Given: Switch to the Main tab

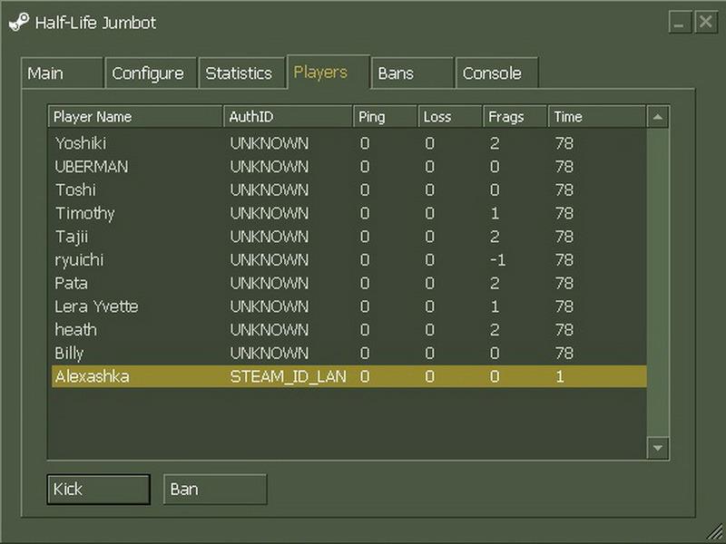Looking at the screenshot, I should [62, 73].
